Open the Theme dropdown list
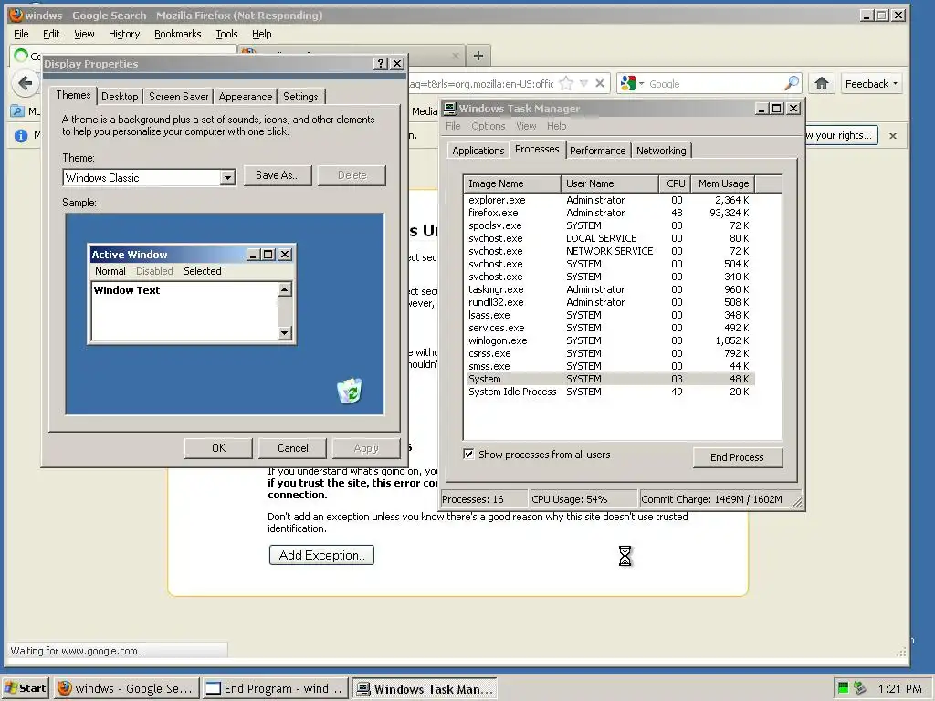This screenshot has width=935, height=701. 227,178
